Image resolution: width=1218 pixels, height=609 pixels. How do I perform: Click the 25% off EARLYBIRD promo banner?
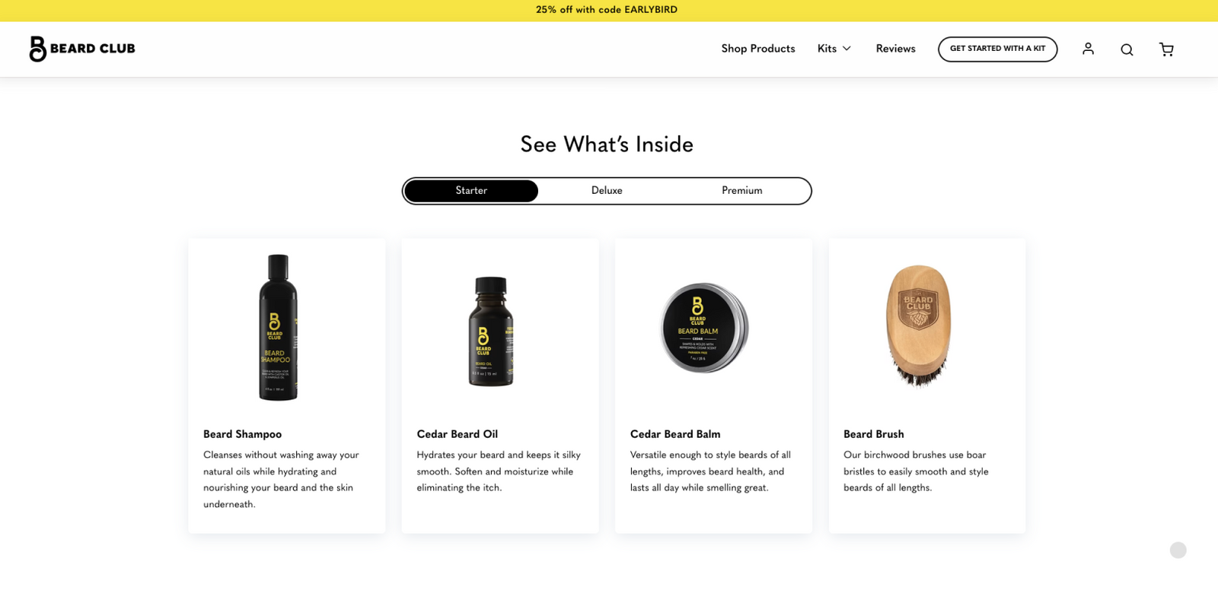coord(607,10)
